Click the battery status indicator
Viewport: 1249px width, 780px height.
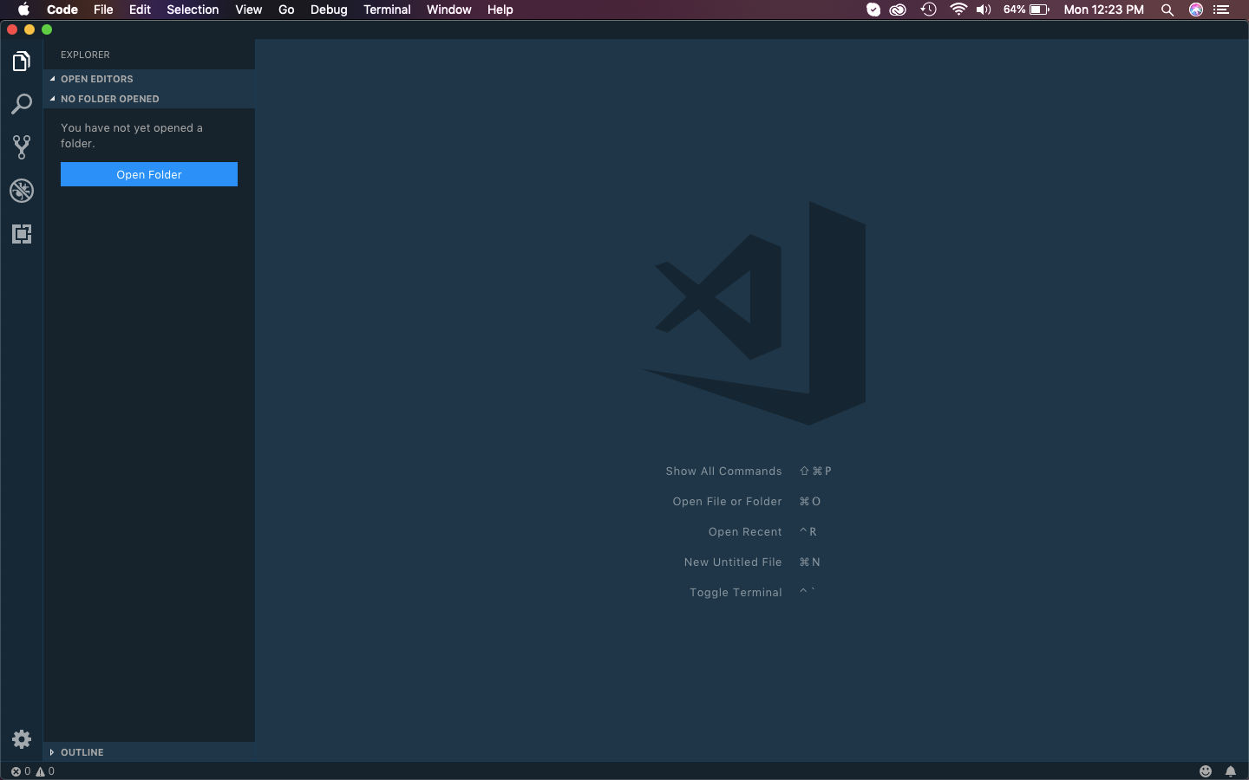(x=1027, y=10)
